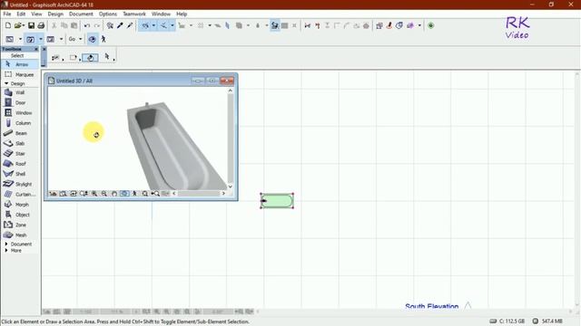Select the Morph tool
This screenshot has height=326, width=581.
pos(19,205)
